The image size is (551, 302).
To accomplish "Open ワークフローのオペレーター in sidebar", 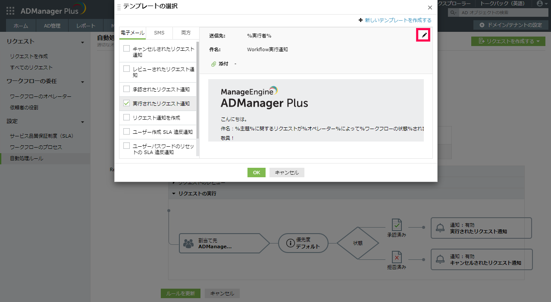I will (41, 96).
